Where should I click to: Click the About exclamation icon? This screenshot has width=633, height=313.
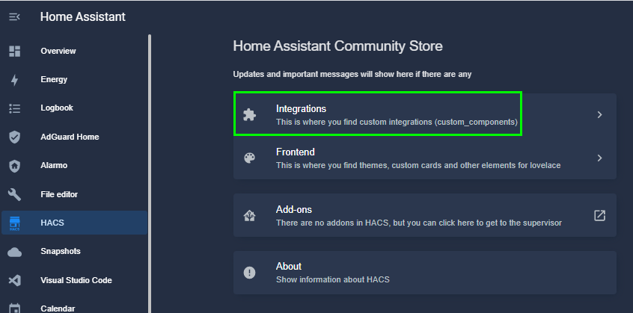(x=249, y=273)
